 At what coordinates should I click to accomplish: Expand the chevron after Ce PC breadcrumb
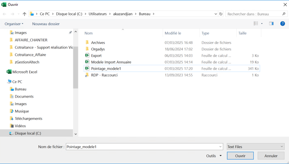[x=53, y=14]
